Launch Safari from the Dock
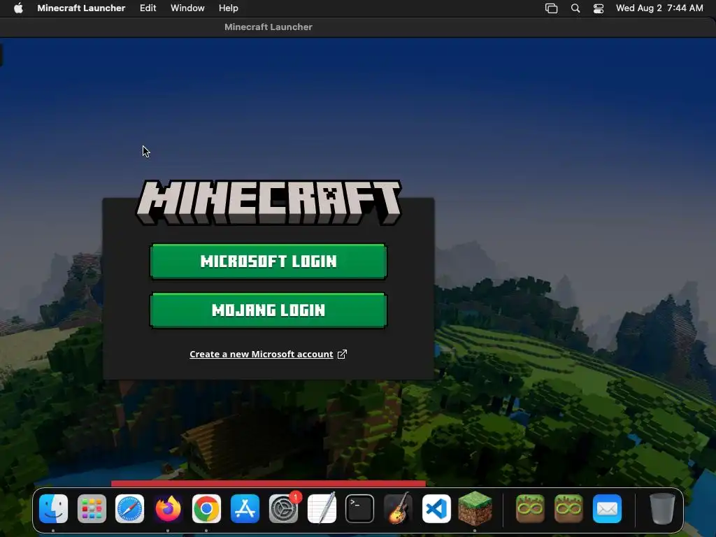Screen dimensions: 716x537 click(129, 509)
